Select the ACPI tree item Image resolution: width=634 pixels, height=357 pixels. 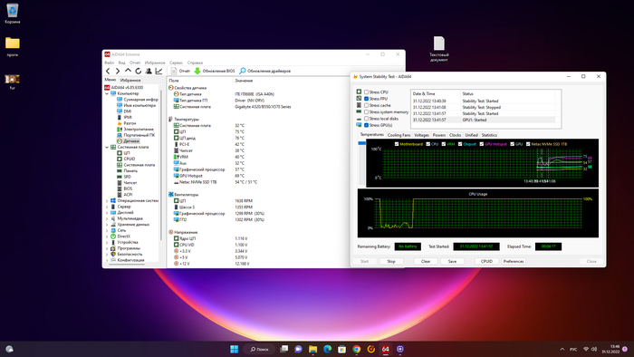coord(125,195)
